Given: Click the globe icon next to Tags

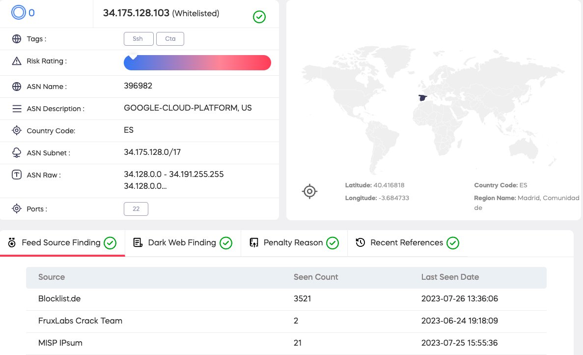Looking at the screenshot, I should pyautogui.click(x=17, y=39).
